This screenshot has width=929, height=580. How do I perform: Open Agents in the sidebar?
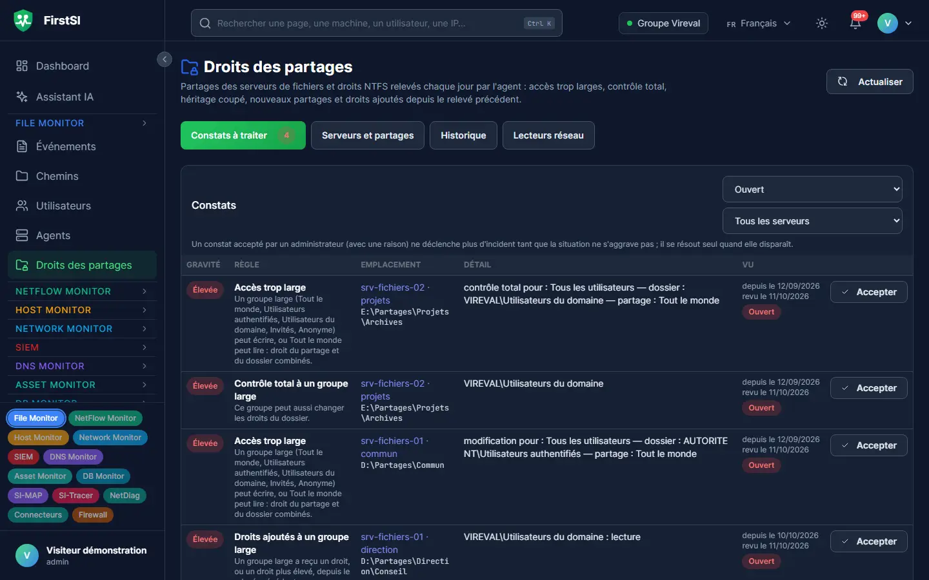83,235
